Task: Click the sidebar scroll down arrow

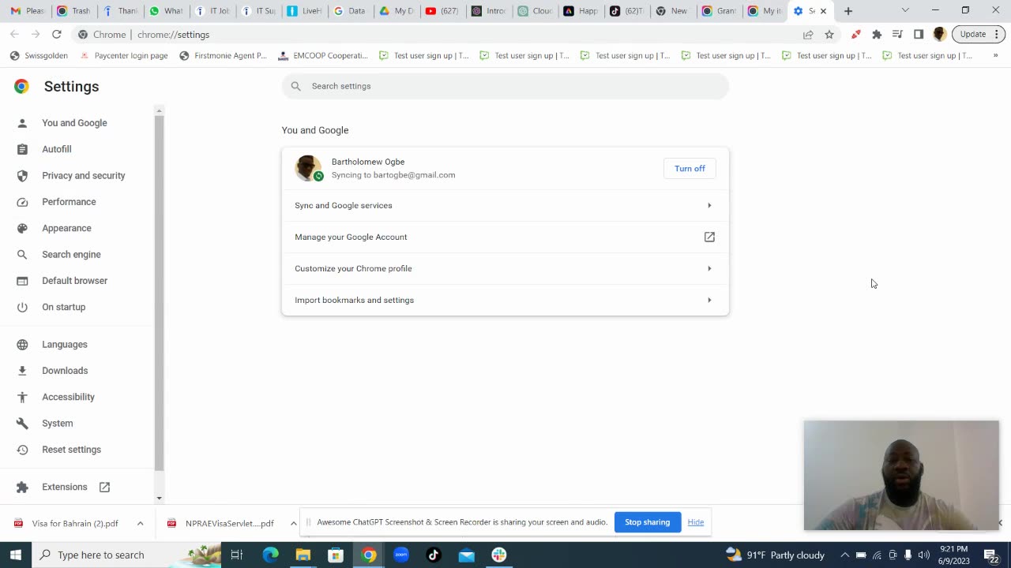Action: click(x=159, y=498)
